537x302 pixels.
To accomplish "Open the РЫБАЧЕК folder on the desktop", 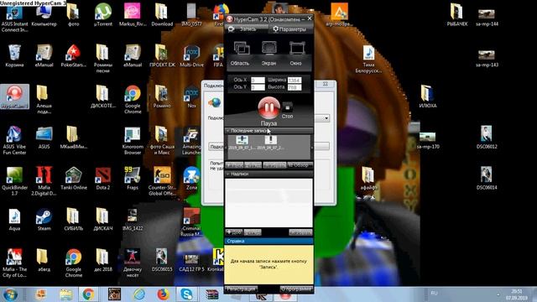I will tap(456, 15).
